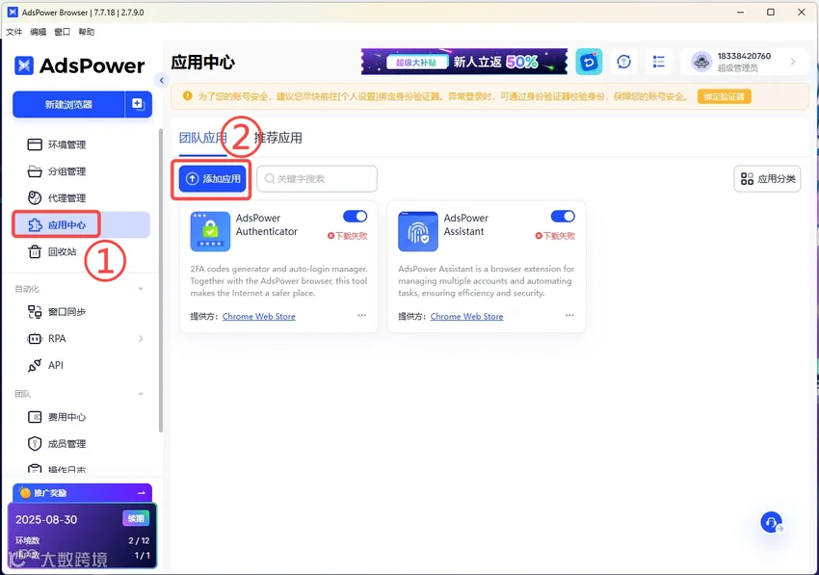The width and height of the screenshot is (819, 575).
Task: Click the AdsPower title bar app icon
Action: point(13,12)
